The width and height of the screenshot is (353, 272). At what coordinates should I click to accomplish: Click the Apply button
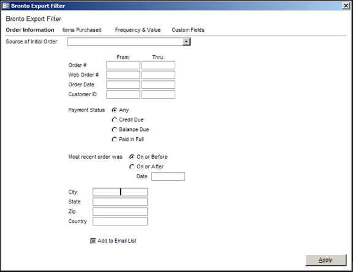[x=326, y=260]
